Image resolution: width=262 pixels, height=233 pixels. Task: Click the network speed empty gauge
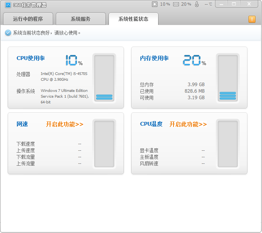[104, 144]
